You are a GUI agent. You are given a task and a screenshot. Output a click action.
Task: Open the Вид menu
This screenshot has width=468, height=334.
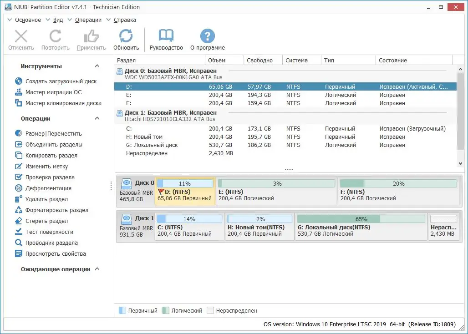(57, 20)
